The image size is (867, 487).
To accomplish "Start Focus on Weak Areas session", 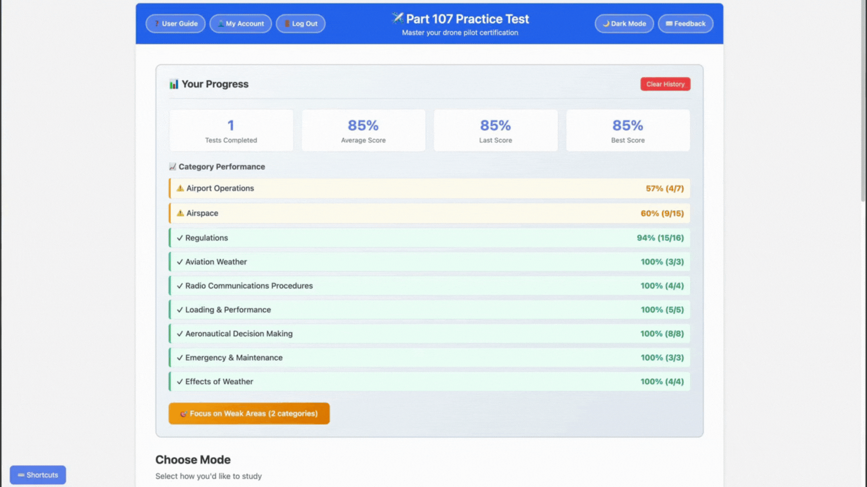I will coord(249,413).
